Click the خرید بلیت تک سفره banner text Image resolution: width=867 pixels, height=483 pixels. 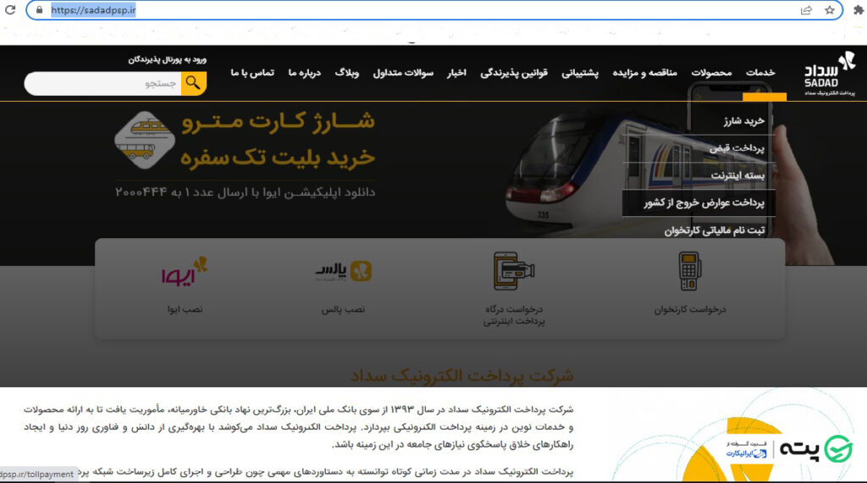point(278,158)
